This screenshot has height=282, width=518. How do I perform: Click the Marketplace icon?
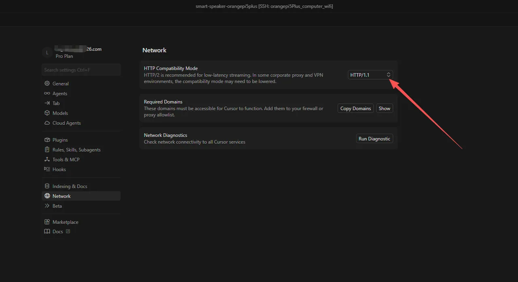(47, 222)
